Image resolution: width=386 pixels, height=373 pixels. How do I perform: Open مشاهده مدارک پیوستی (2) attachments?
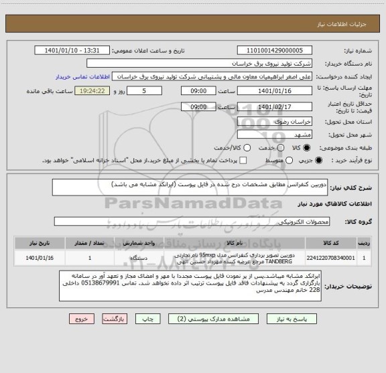pos(213,319)
